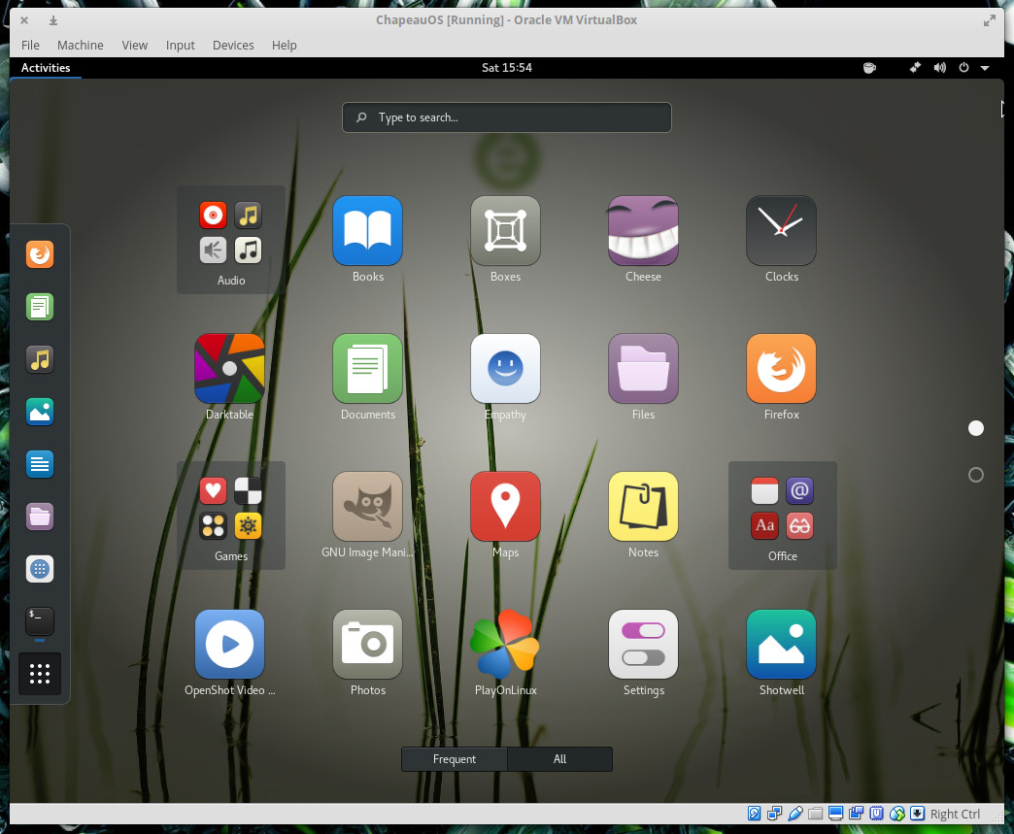Click the Type to search field

click(506, 117)
